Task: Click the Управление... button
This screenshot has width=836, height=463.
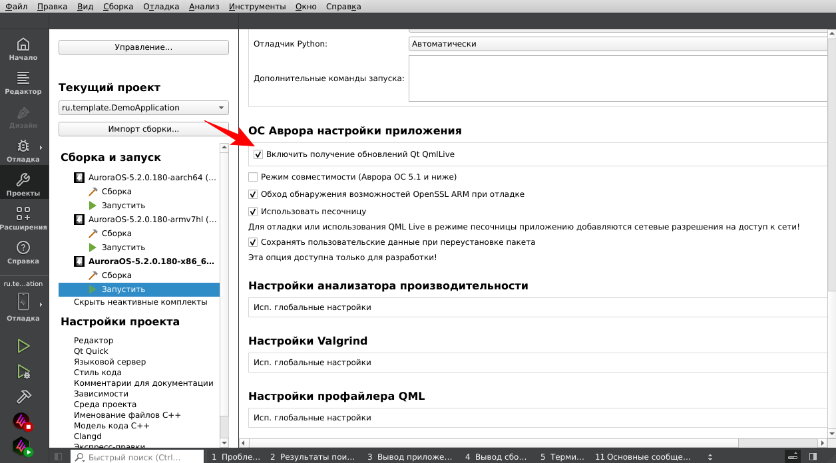Action: coord(144,47)
